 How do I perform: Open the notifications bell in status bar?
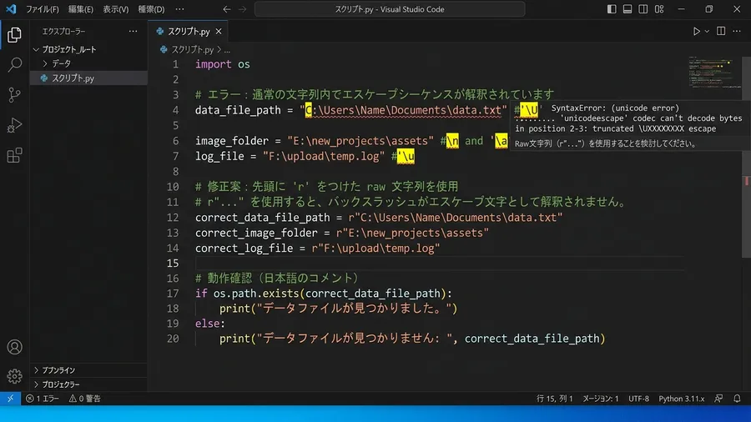tap(737, 399)
